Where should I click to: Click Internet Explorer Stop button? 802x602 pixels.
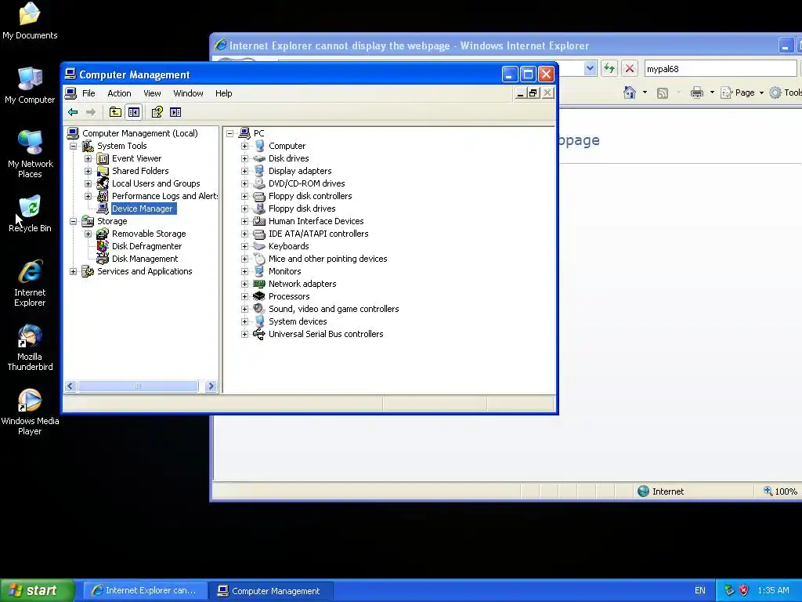coord(630,69)
